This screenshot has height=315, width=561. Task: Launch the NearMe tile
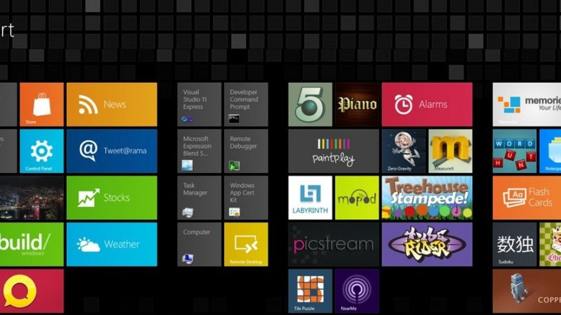[x=357, y=291]
